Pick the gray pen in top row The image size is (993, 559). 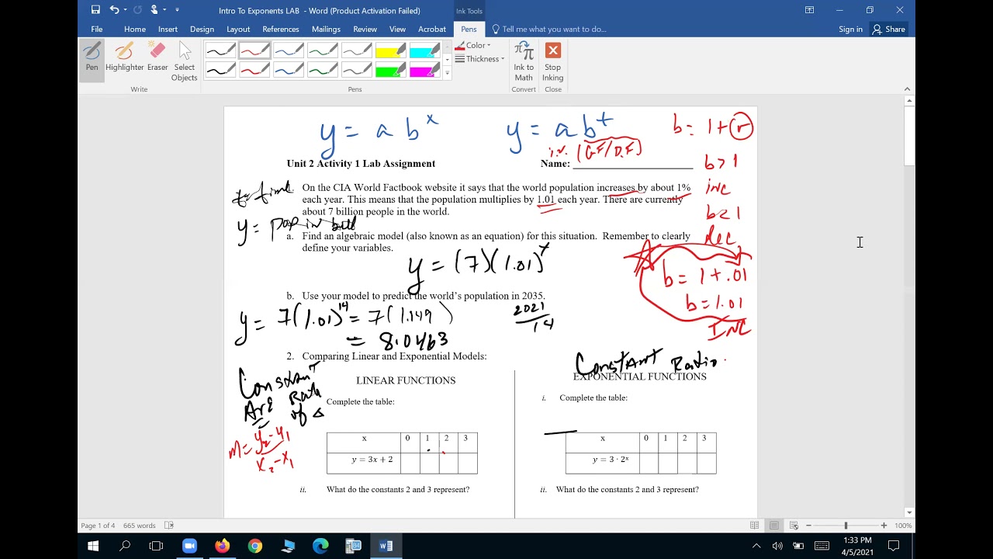pyautogui.click(x=356, y=51)
